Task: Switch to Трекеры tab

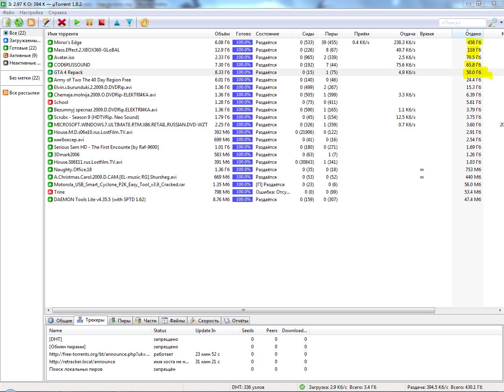Action: (x=91, y=320)
